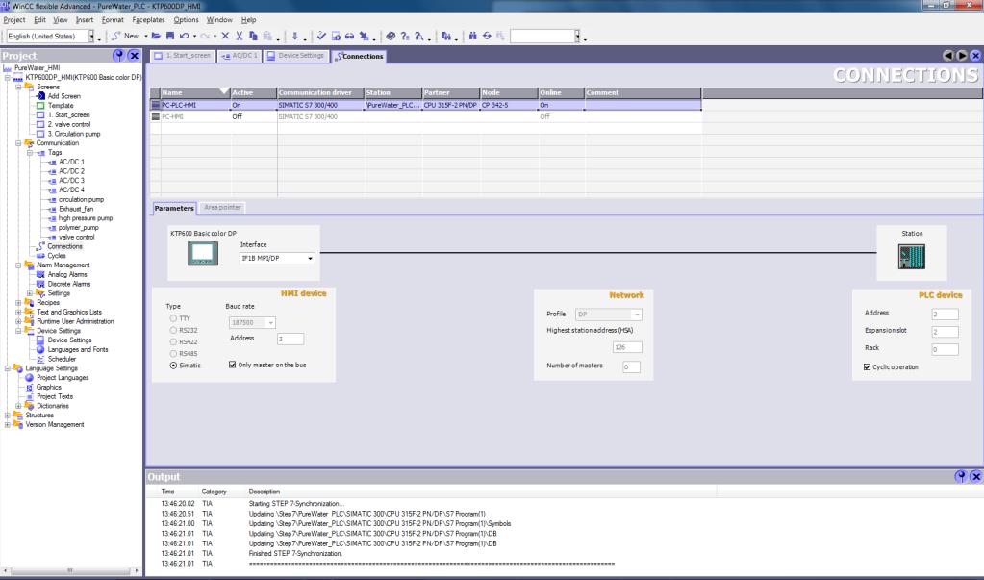Save the project using the floppy disk icon
This screenshot has height=580, width=984.
[x=169, y=36]
